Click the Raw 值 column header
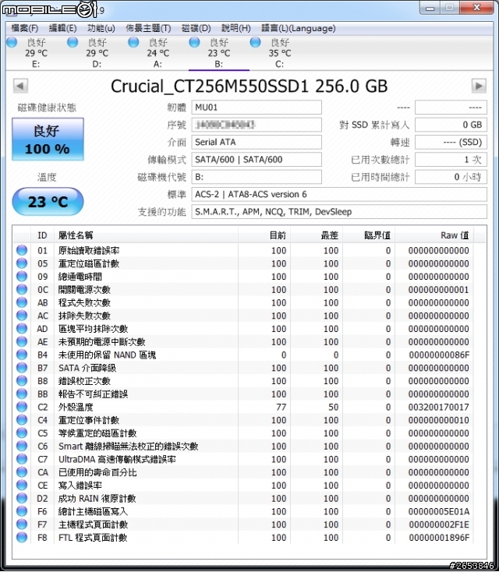This screenshot has width=499, height=572. pyautogui.click(x=434, y=235)
